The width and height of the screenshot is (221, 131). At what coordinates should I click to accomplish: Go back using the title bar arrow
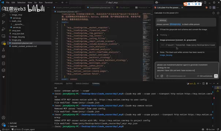[63, 3]
